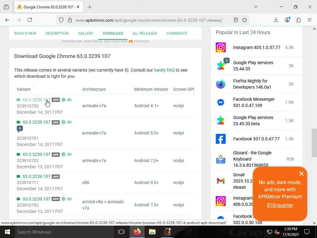Click goggles icon on variant 323910702
Screen dimensions: 317x238
pos(69,154)
